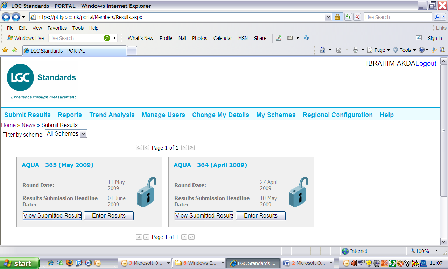The height and width of the screenshot is (269, 448).
Task: Click the Live Search magnifier button
Action: [437, 17]
